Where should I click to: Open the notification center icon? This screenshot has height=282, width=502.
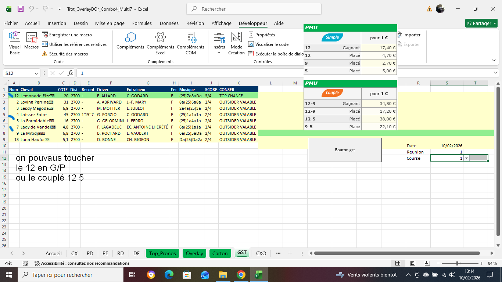pos(490,275)
